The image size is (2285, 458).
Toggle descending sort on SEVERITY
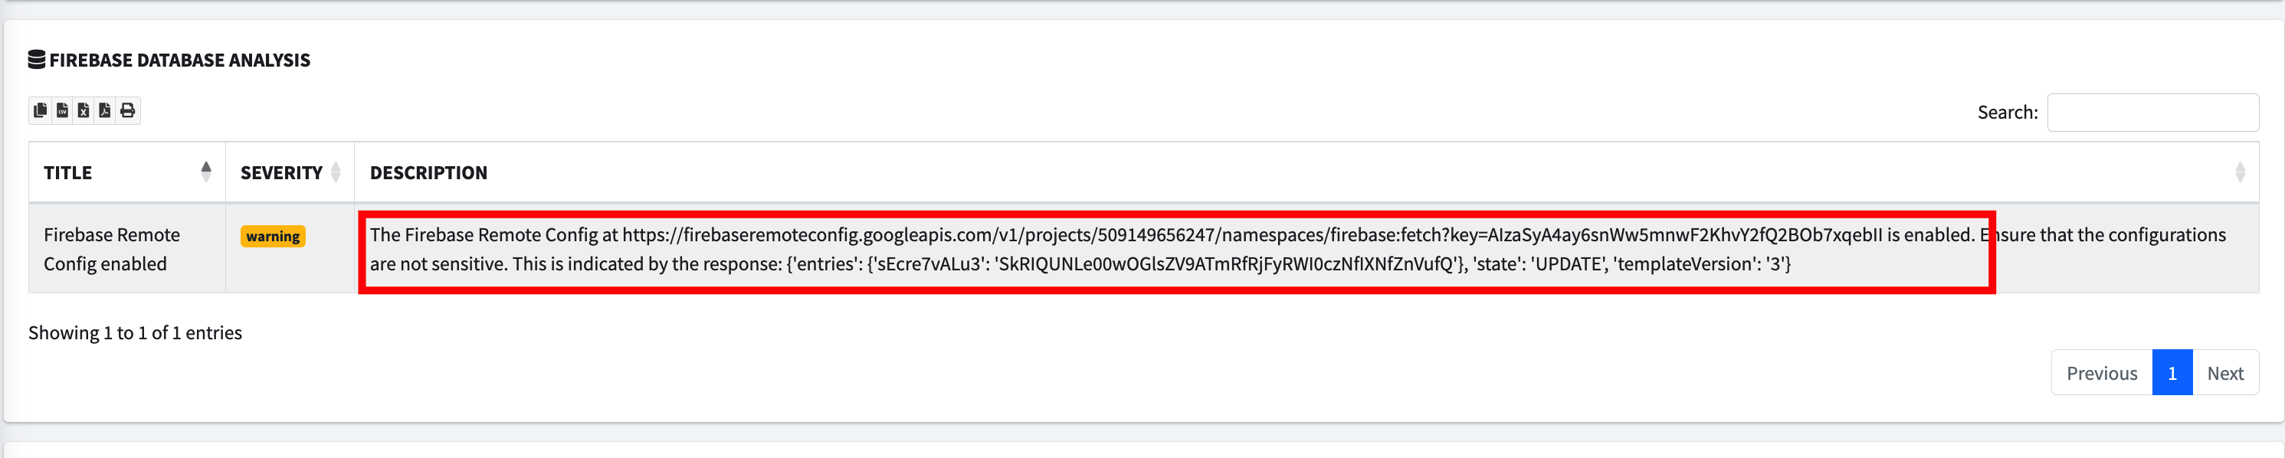(336, 173)
